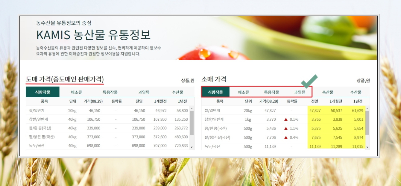401x186 pixels.
Task: Click the 1.1% change rate cell
Action: tap(291, 128)
